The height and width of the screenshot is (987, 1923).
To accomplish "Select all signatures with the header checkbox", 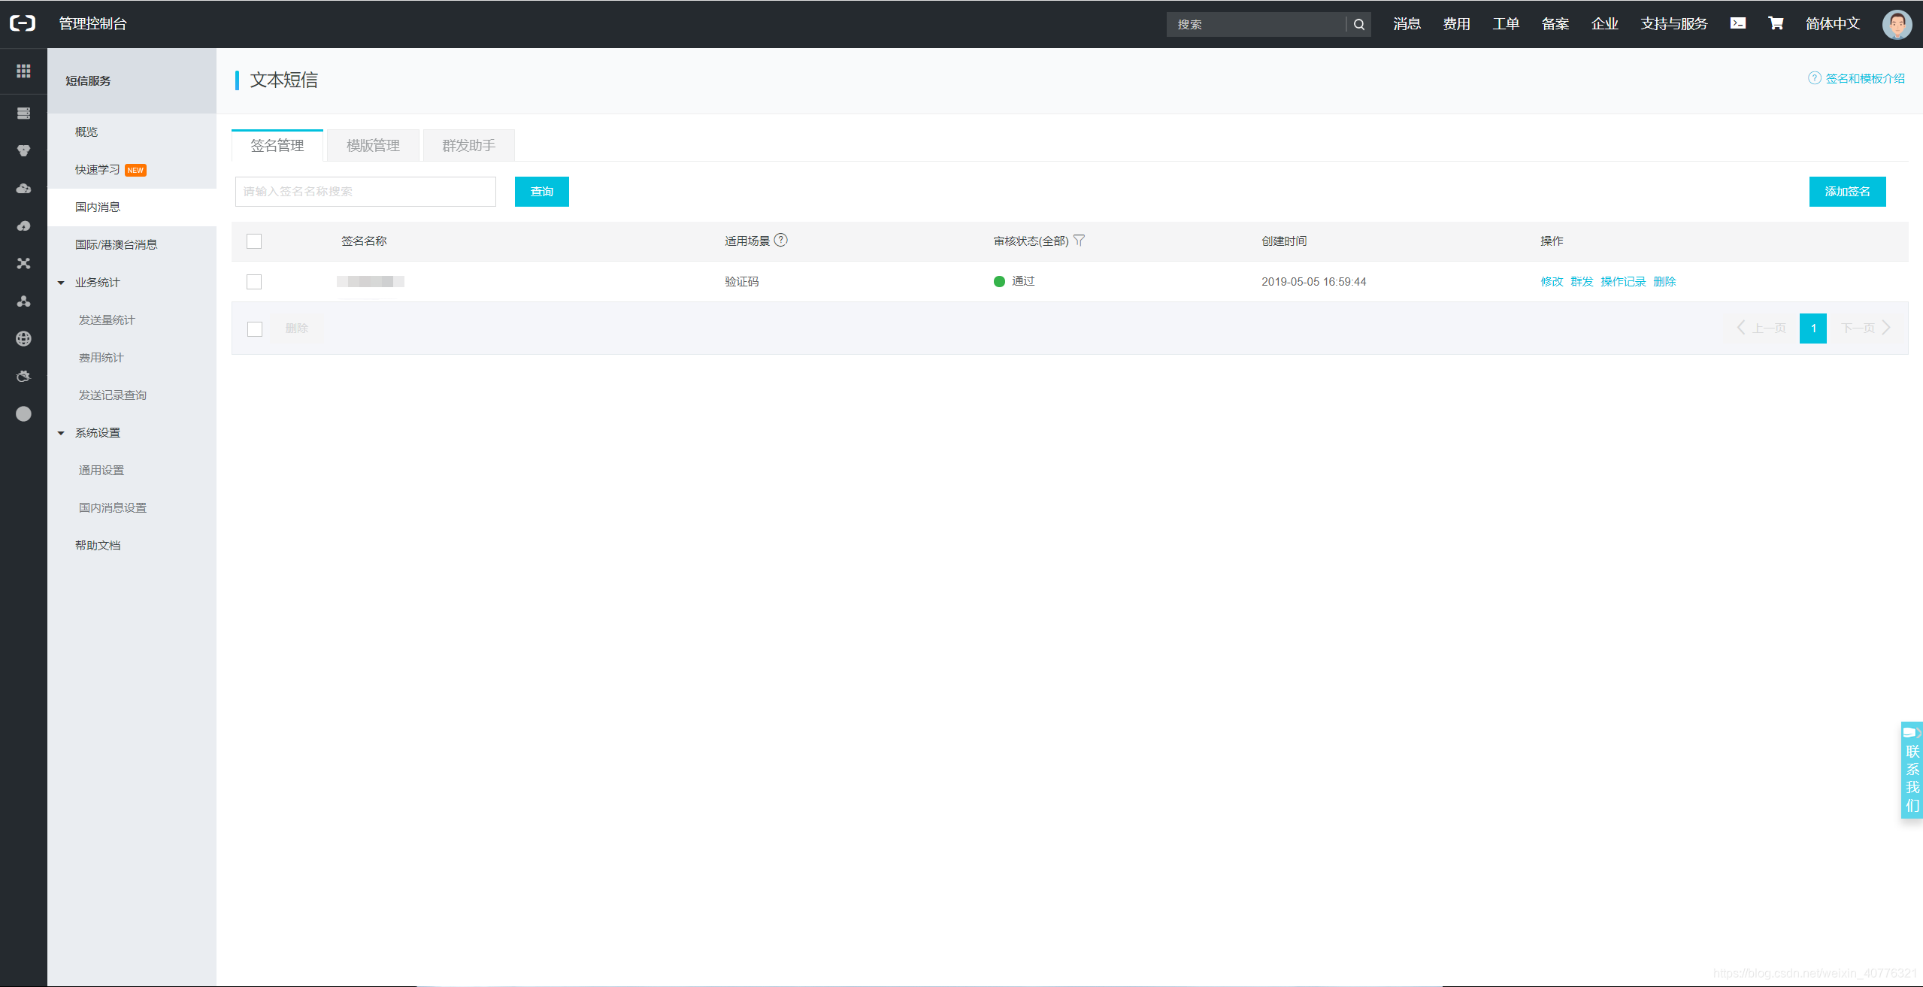I will tap(254, 241).
